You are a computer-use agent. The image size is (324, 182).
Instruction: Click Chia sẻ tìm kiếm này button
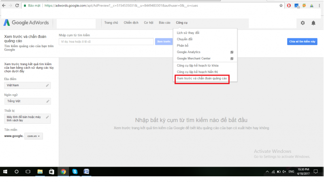[302, 42]
